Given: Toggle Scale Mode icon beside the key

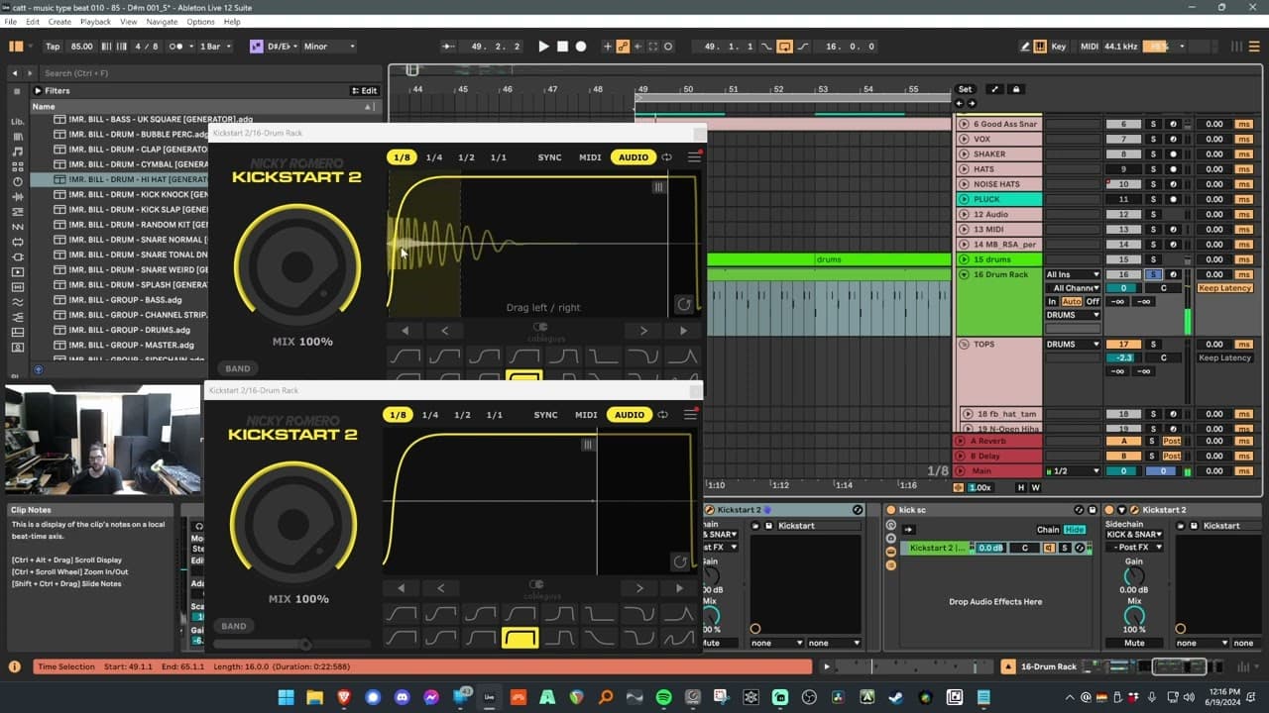Looking at the screenshot, I should 257,47.
